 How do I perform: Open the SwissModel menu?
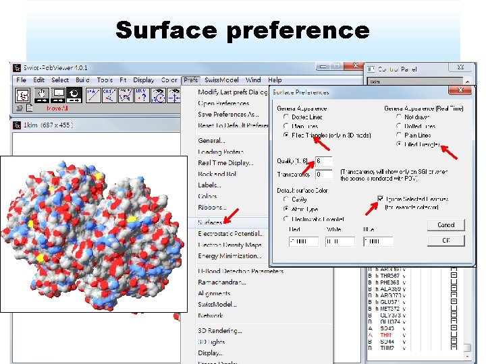click(221, 80)
